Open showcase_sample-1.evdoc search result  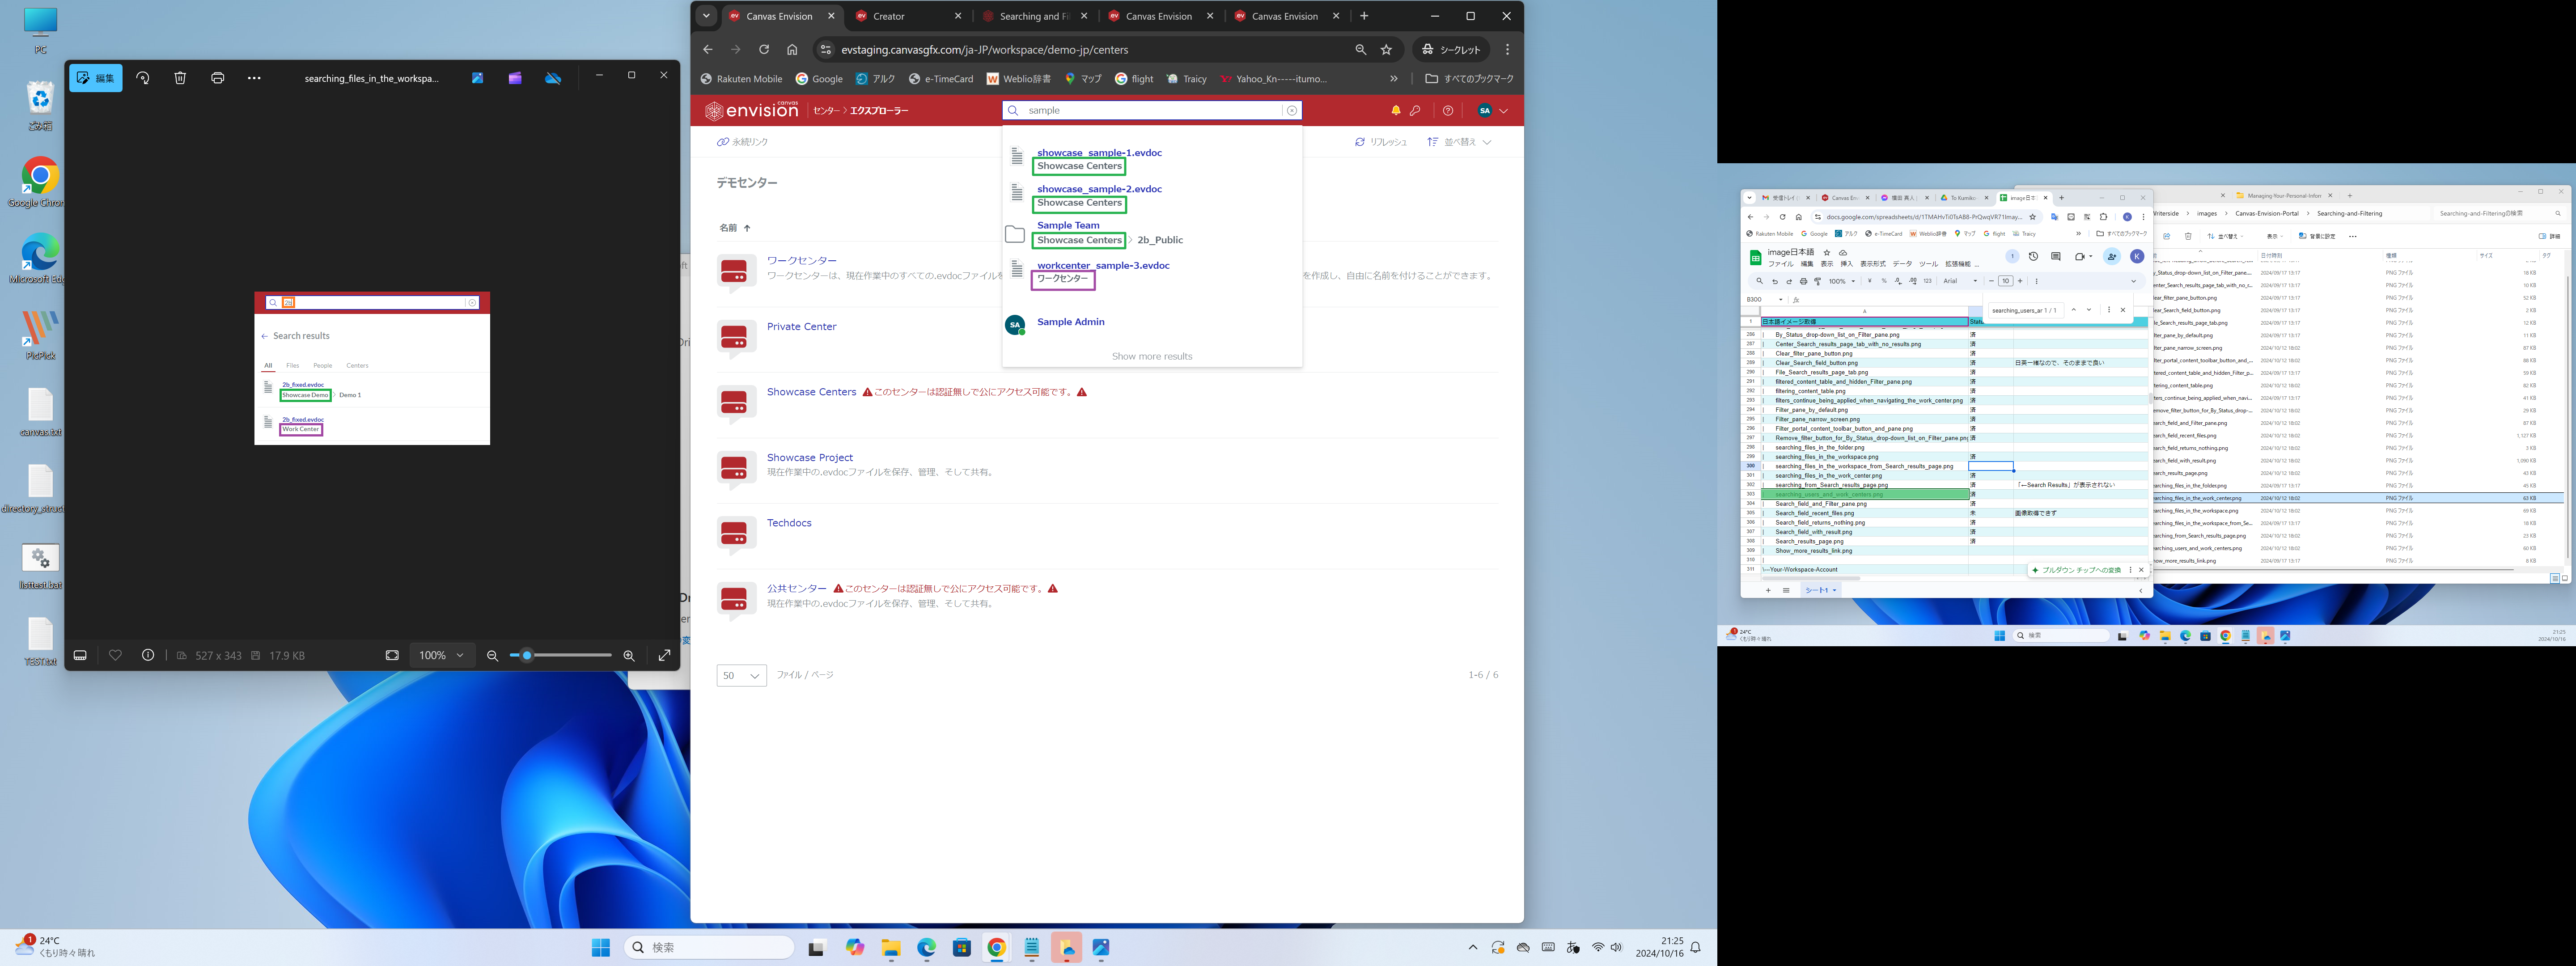tap(1099, 153)
